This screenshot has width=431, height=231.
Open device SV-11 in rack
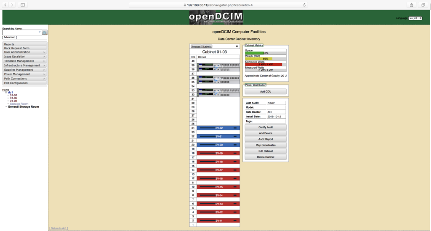pos(218,220)
